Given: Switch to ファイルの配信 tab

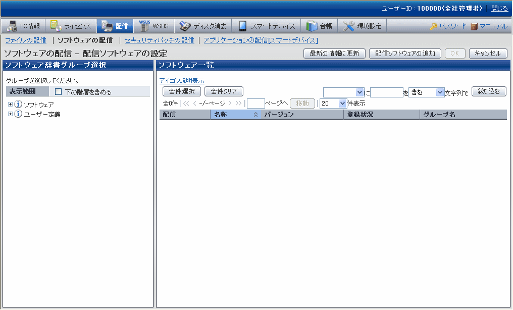Looking at the screenshot, I should point(25,40).
